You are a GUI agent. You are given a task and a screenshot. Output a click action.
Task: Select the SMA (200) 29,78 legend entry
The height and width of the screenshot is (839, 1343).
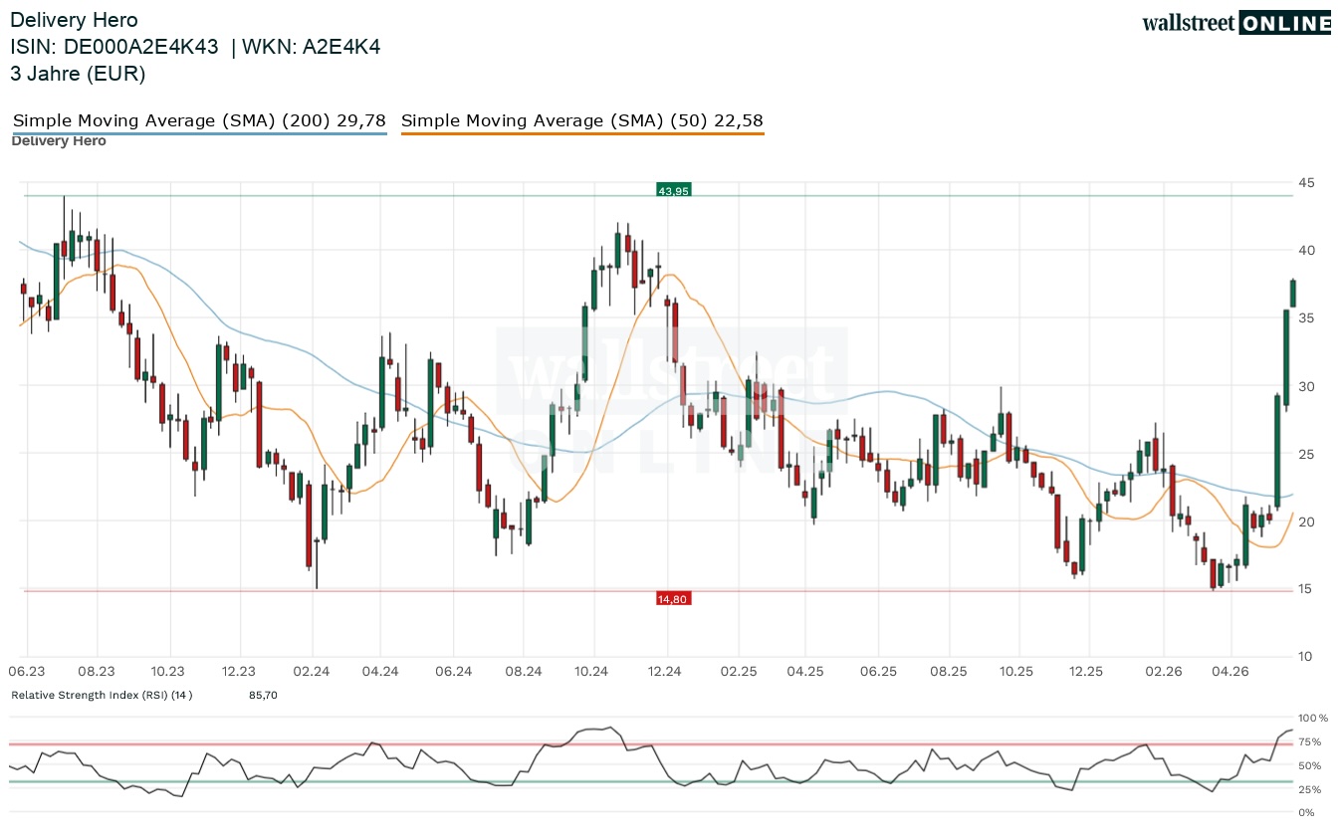coord(199,121)
